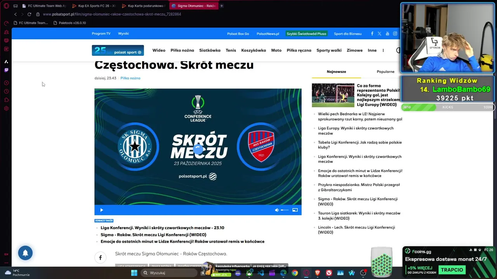This screenshot has height=279, width=497.
Task: Click the Windows taskbar search box
Action: (169, 273)
